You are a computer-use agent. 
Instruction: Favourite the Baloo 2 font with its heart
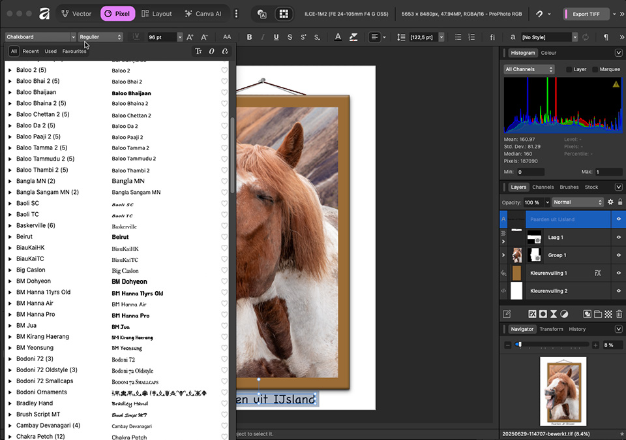coord(224,71)
